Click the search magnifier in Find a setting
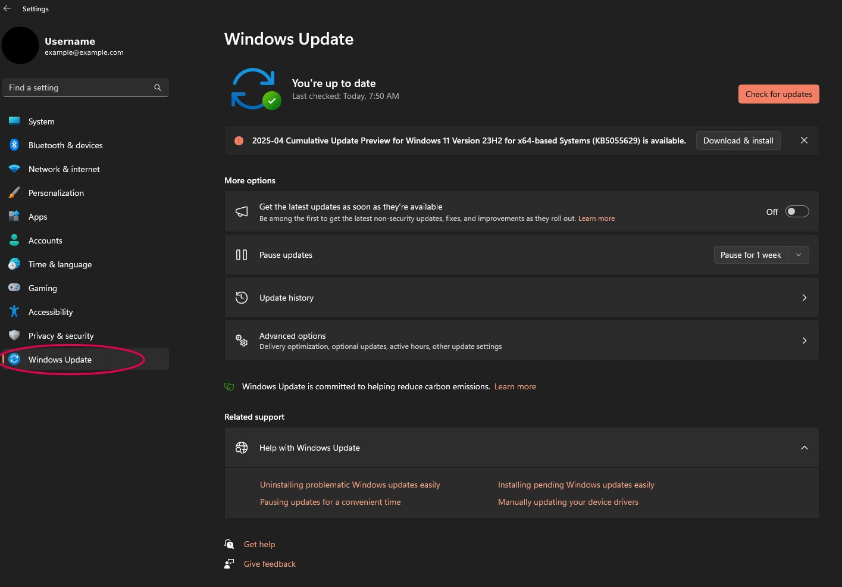Image resolution: width=842 pixels, height=587 pixels. [x=158, y=88]
